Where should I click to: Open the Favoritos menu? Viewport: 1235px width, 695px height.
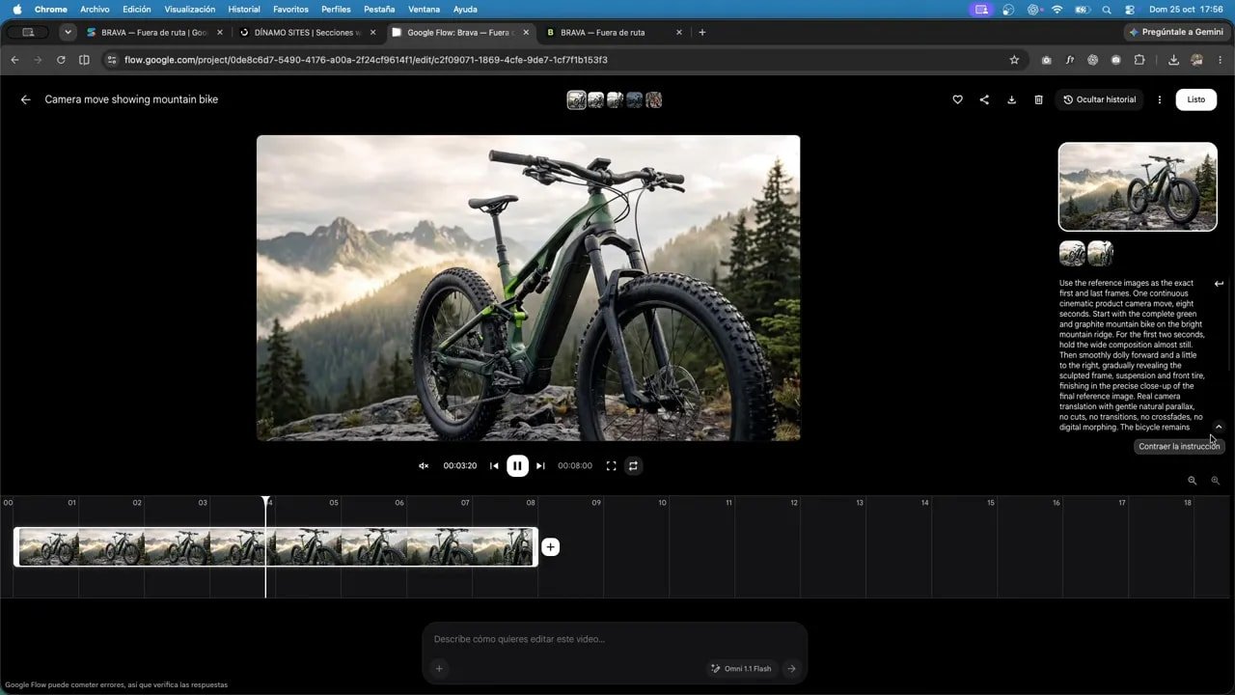tap(290, 9)
